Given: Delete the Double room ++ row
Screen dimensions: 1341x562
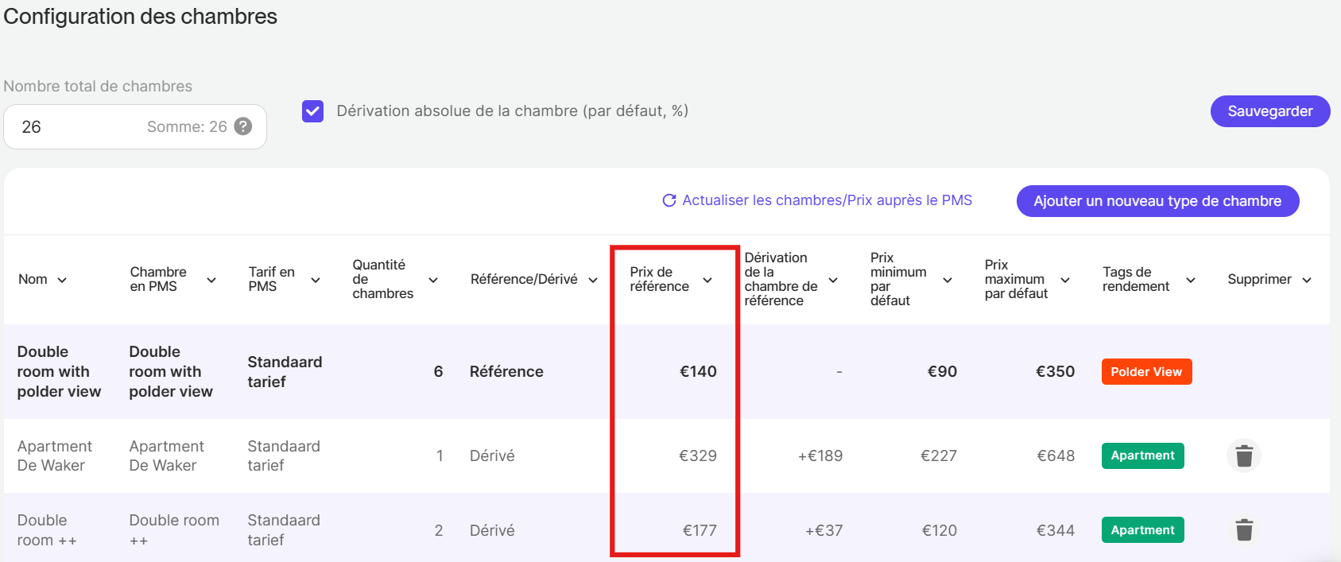Looking at the screenshot, I should point(1244,530).
